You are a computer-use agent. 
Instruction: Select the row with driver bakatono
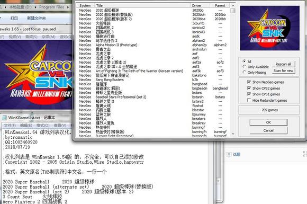click(153, 75)
